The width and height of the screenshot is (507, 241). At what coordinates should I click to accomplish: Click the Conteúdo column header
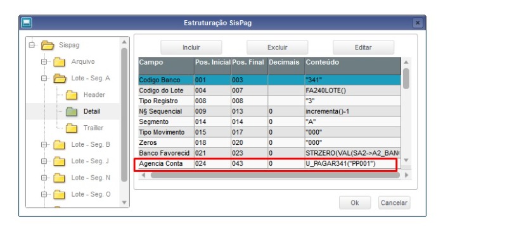(x=353, y=66)
